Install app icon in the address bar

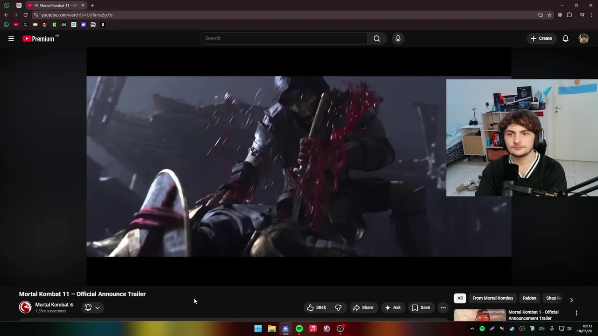tap(541, 15)
